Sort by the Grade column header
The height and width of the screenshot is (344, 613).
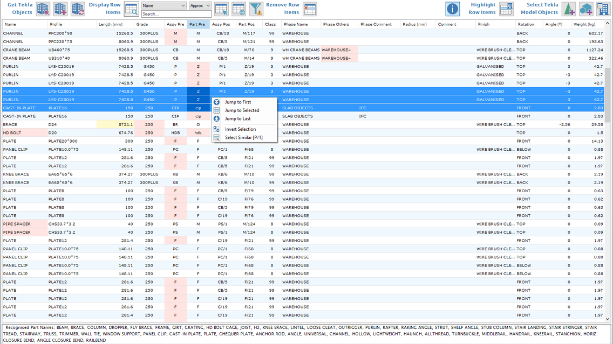(149, 24)
